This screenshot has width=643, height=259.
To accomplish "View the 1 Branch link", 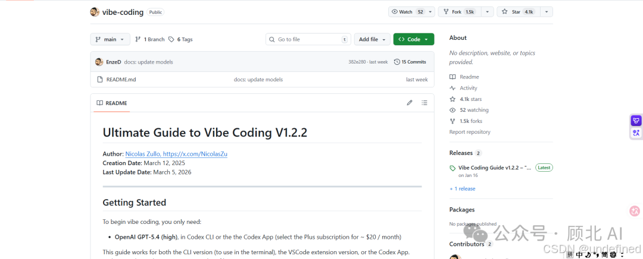I will (149, 39).
